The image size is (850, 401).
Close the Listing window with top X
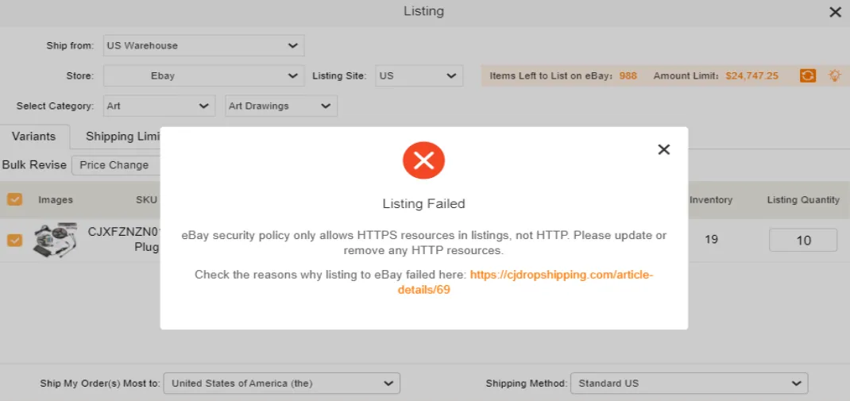coord(835,12)
